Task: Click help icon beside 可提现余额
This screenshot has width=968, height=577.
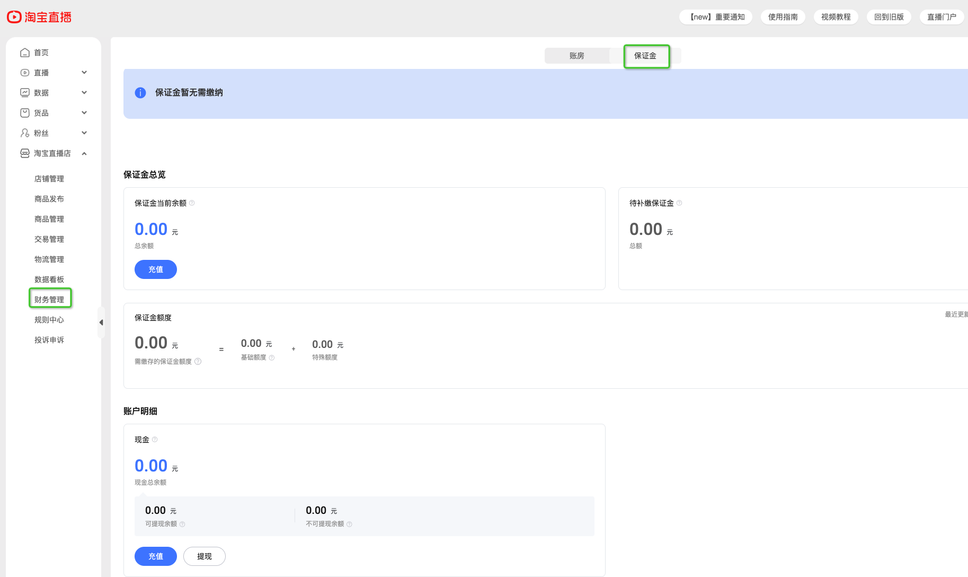Action: 182,524
